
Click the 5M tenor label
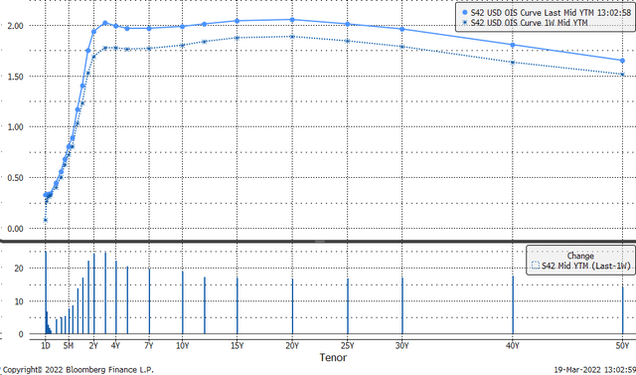tap(69, 346)
